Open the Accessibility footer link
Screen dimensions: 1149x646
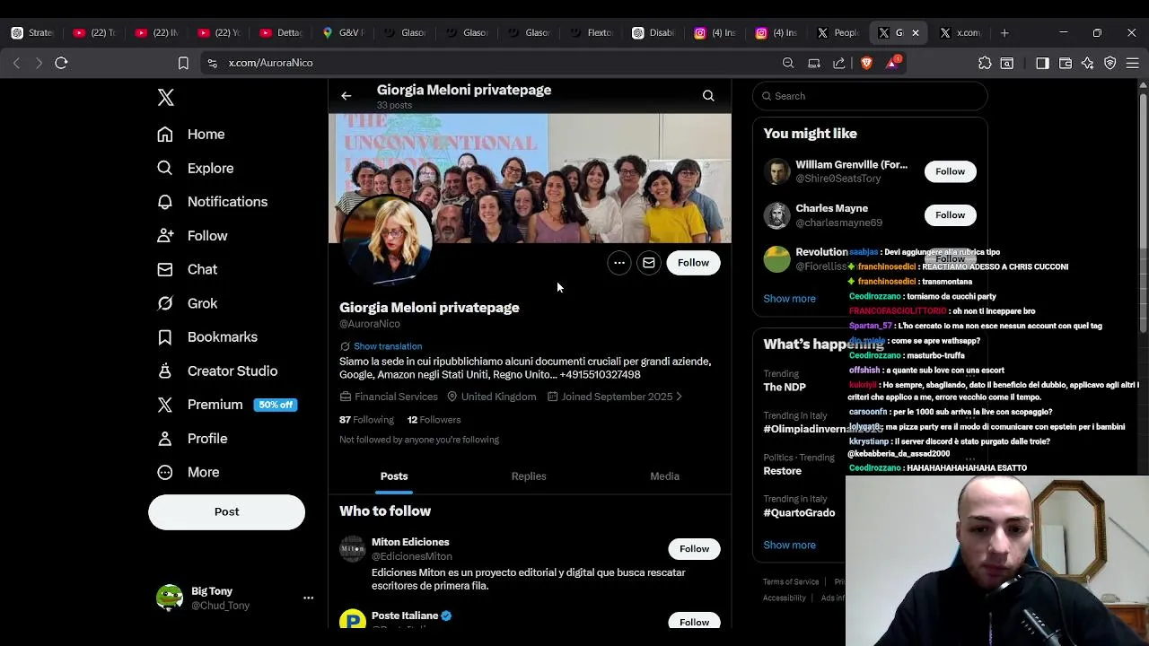[x=785, y=598]
